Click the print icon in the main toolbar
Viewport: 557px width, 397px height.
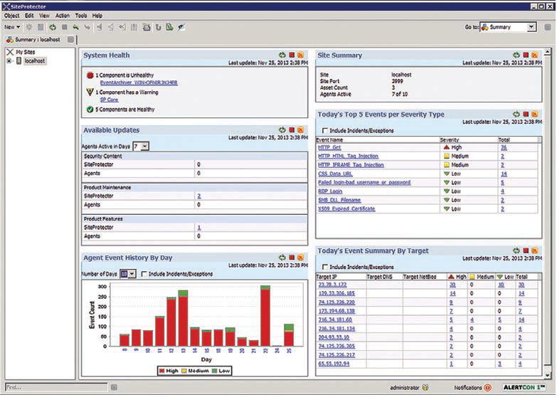(147, 27)
